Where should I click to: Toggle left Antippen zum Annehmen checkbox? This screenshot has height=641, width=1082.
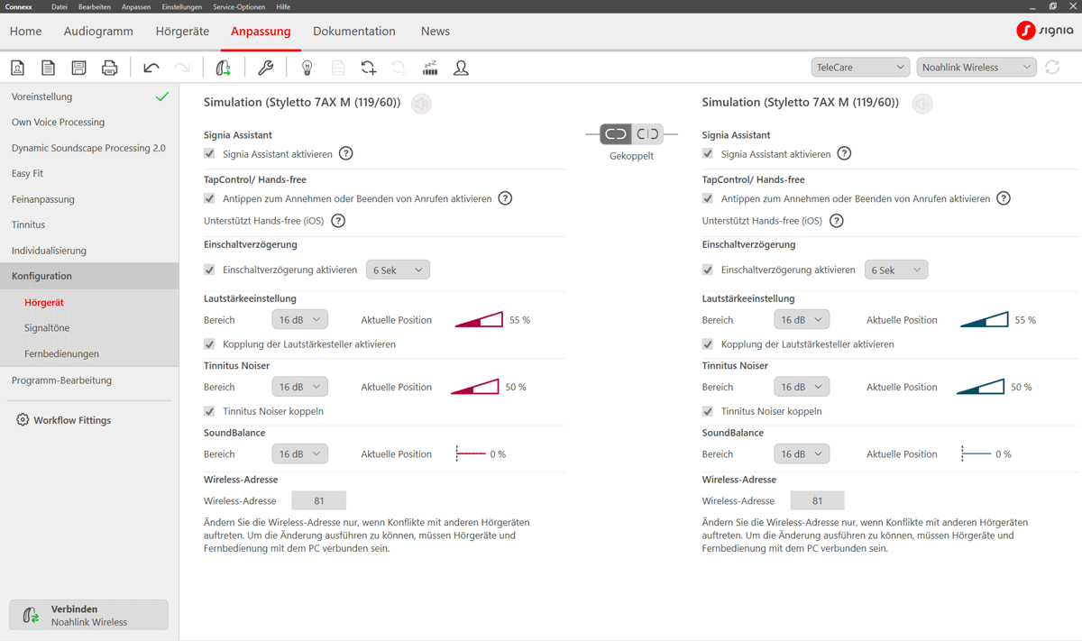[x=210, y=198]
